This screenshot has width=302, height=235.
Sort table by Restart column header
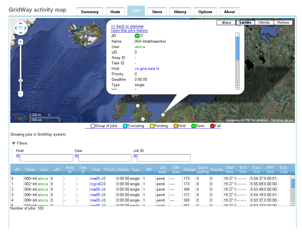pos(189,169)
